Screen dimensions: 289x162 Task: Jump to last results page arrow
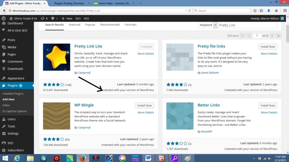click(279, 36)
